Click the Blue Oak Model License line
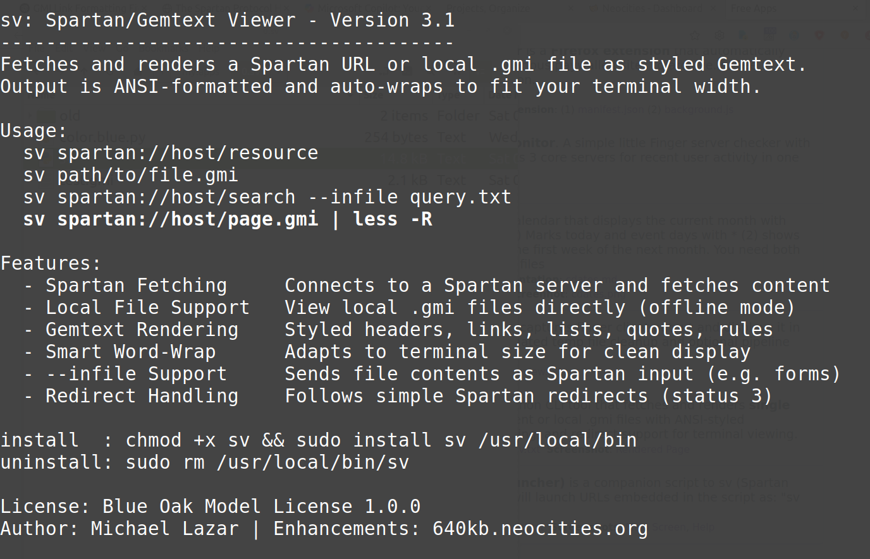This screenshot has width=870, height=559. pyautogui.click(x=211, y=507)
